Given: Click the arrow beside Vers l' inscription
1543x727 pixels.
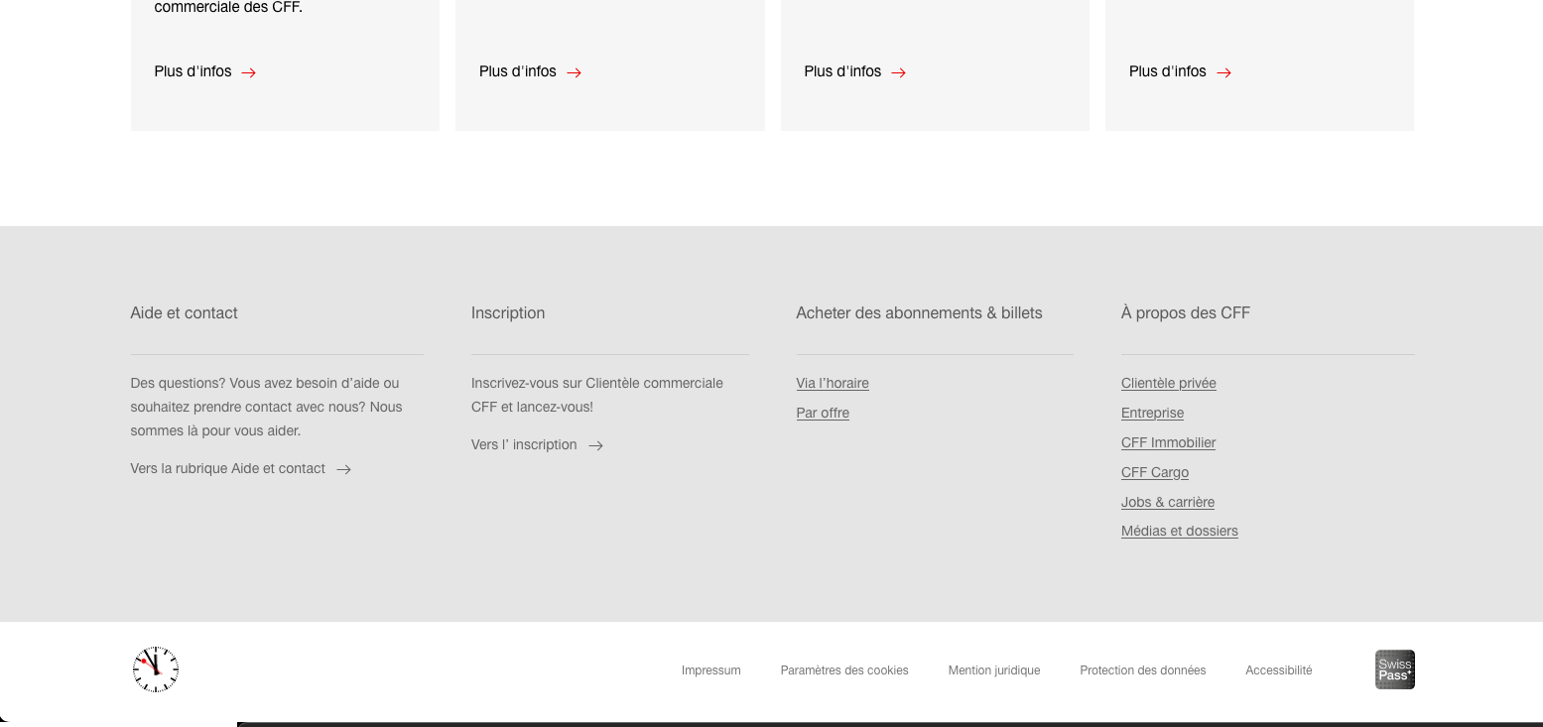Looking at the screenshot, I should tap(595, 445).
